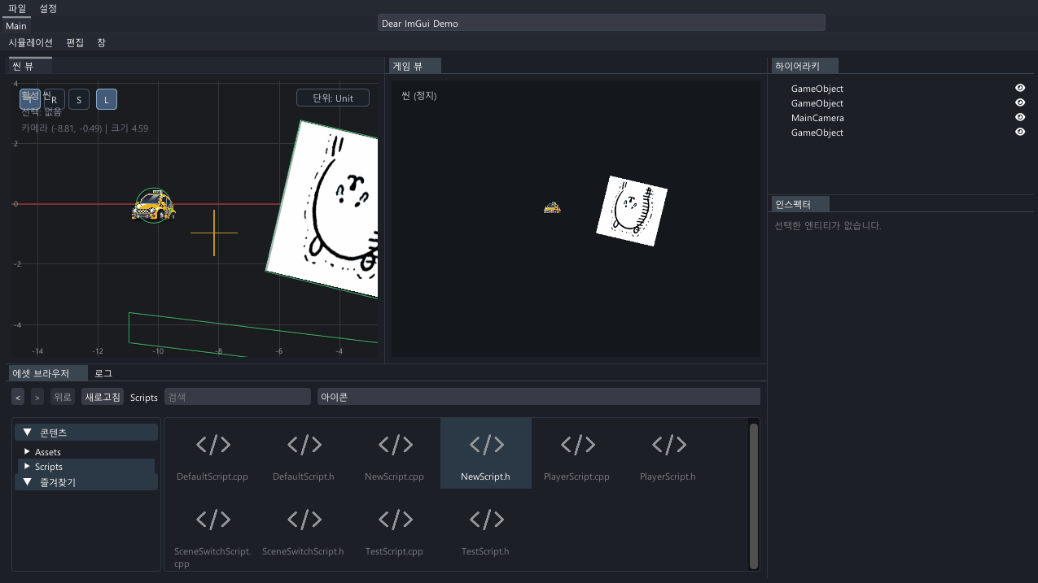Select the second GameObject in hierarchy

click(817, 103)
